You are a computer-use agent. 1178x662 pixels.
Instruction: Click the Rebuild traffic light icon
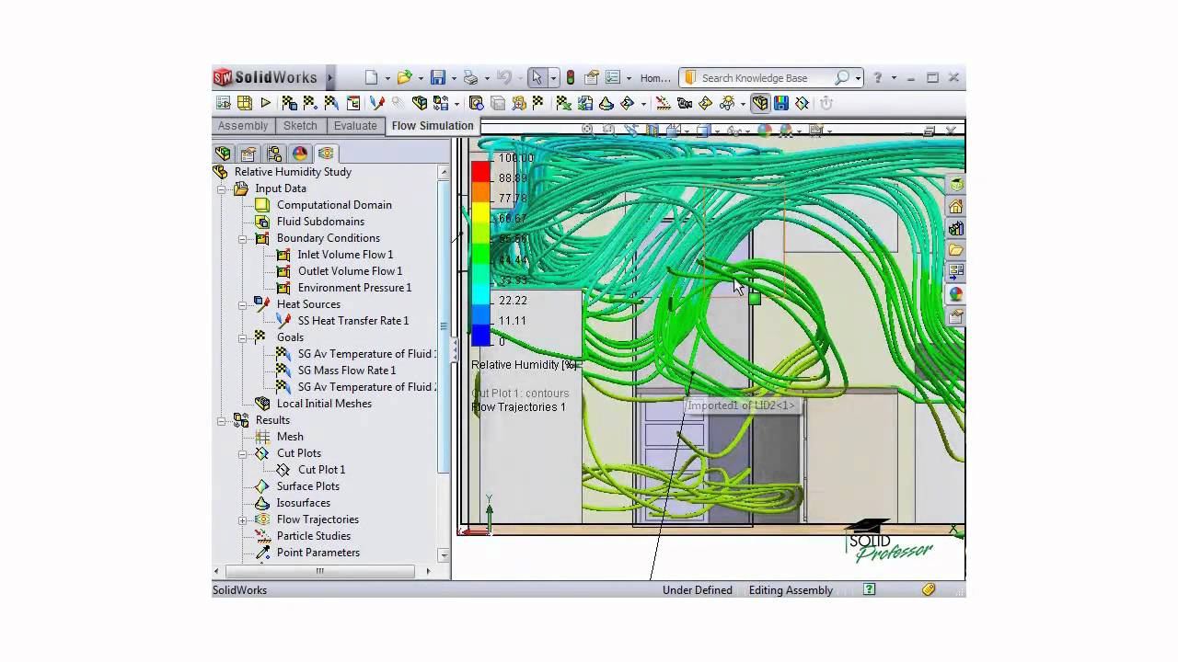pyautogui.click(x=571, y=78)
